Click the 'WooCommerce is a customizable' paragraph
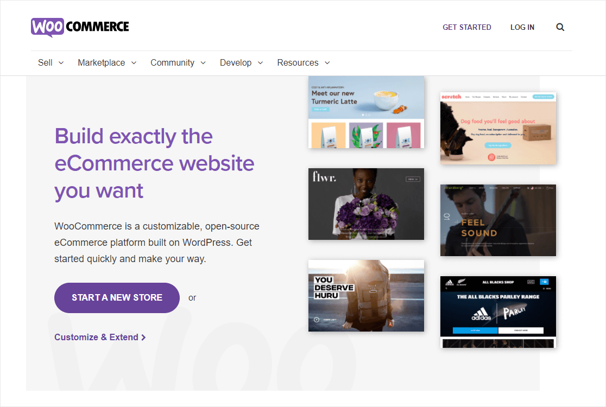The width and height of the screenshot is (606, 407). (x=157, y=243)
